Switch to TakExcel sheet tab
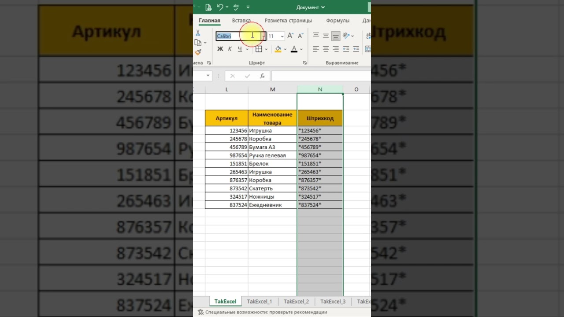The width and height of the screenshot is (564, 317). (x=225, y=302)
